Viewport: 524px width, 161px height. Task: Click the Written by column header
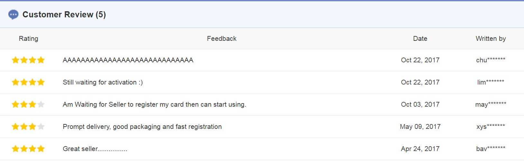pyautogui.click(x=491, y=39)
